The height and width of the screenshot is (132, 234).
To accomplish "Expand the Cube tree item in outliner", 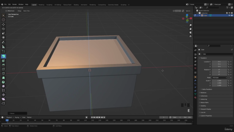I will coord(200,15).
